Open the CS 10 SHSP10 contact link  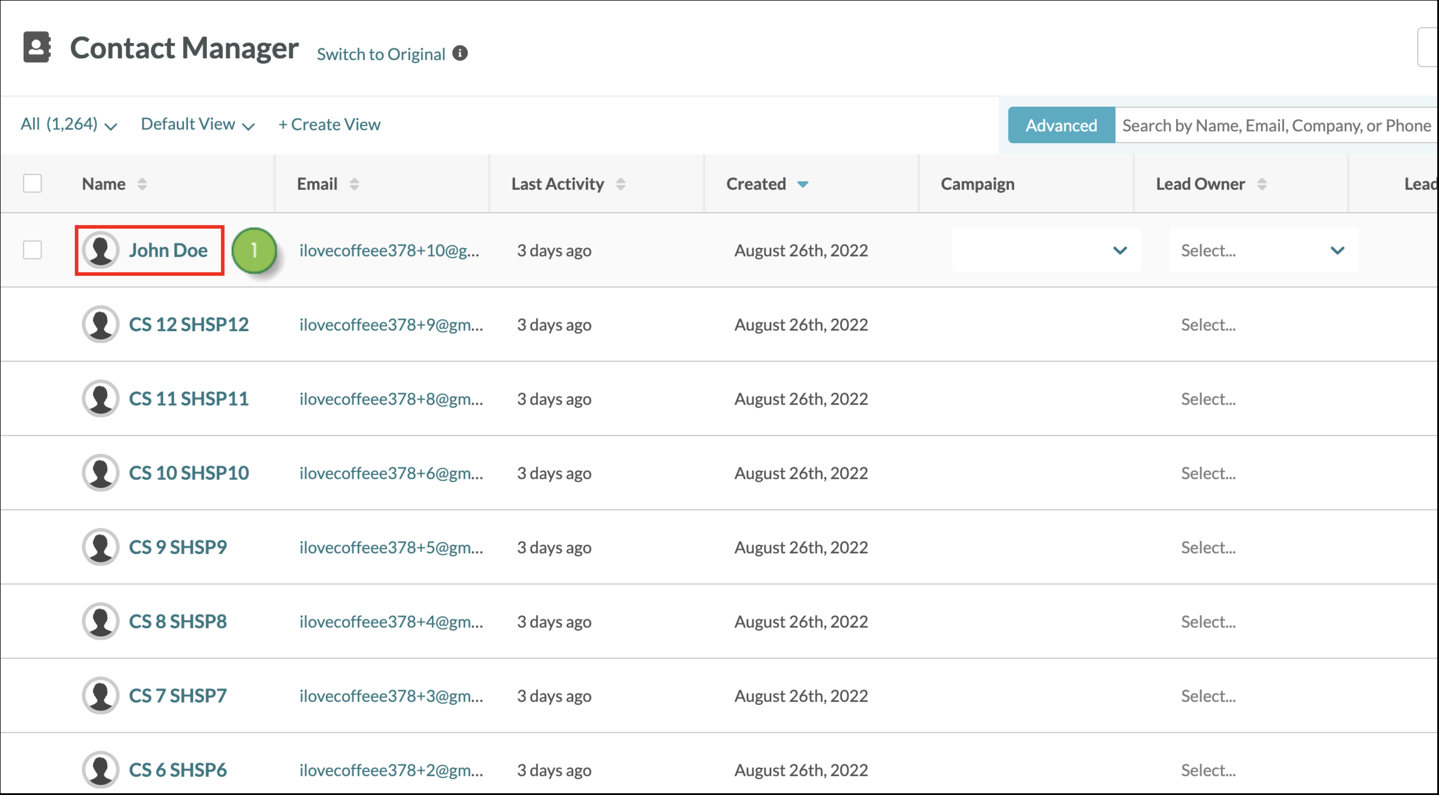point(189,473)
